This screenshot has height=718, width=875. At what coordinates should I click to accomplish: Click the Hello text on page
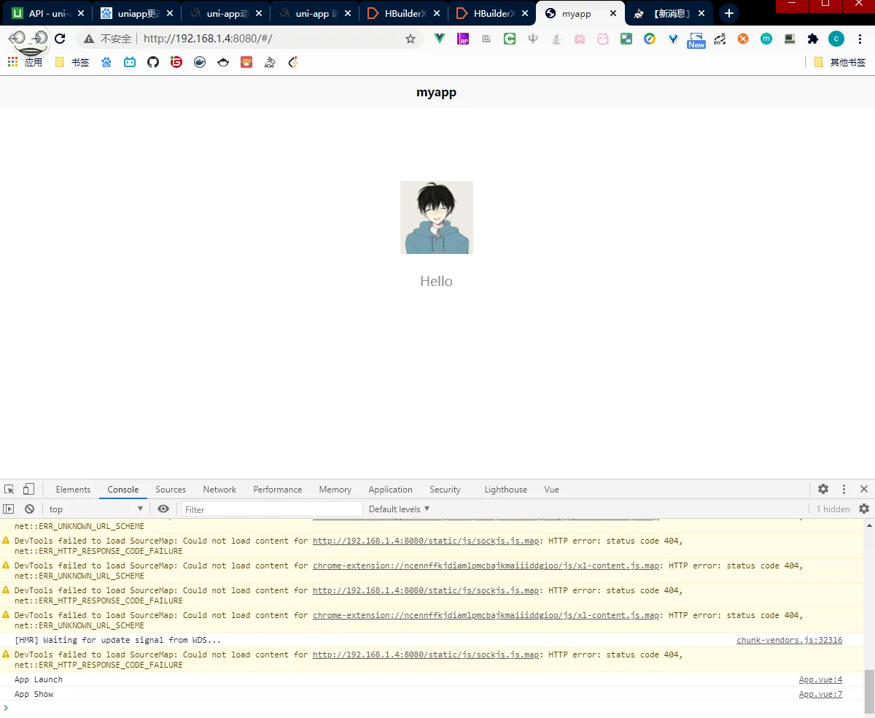click(x=436, y=281)
